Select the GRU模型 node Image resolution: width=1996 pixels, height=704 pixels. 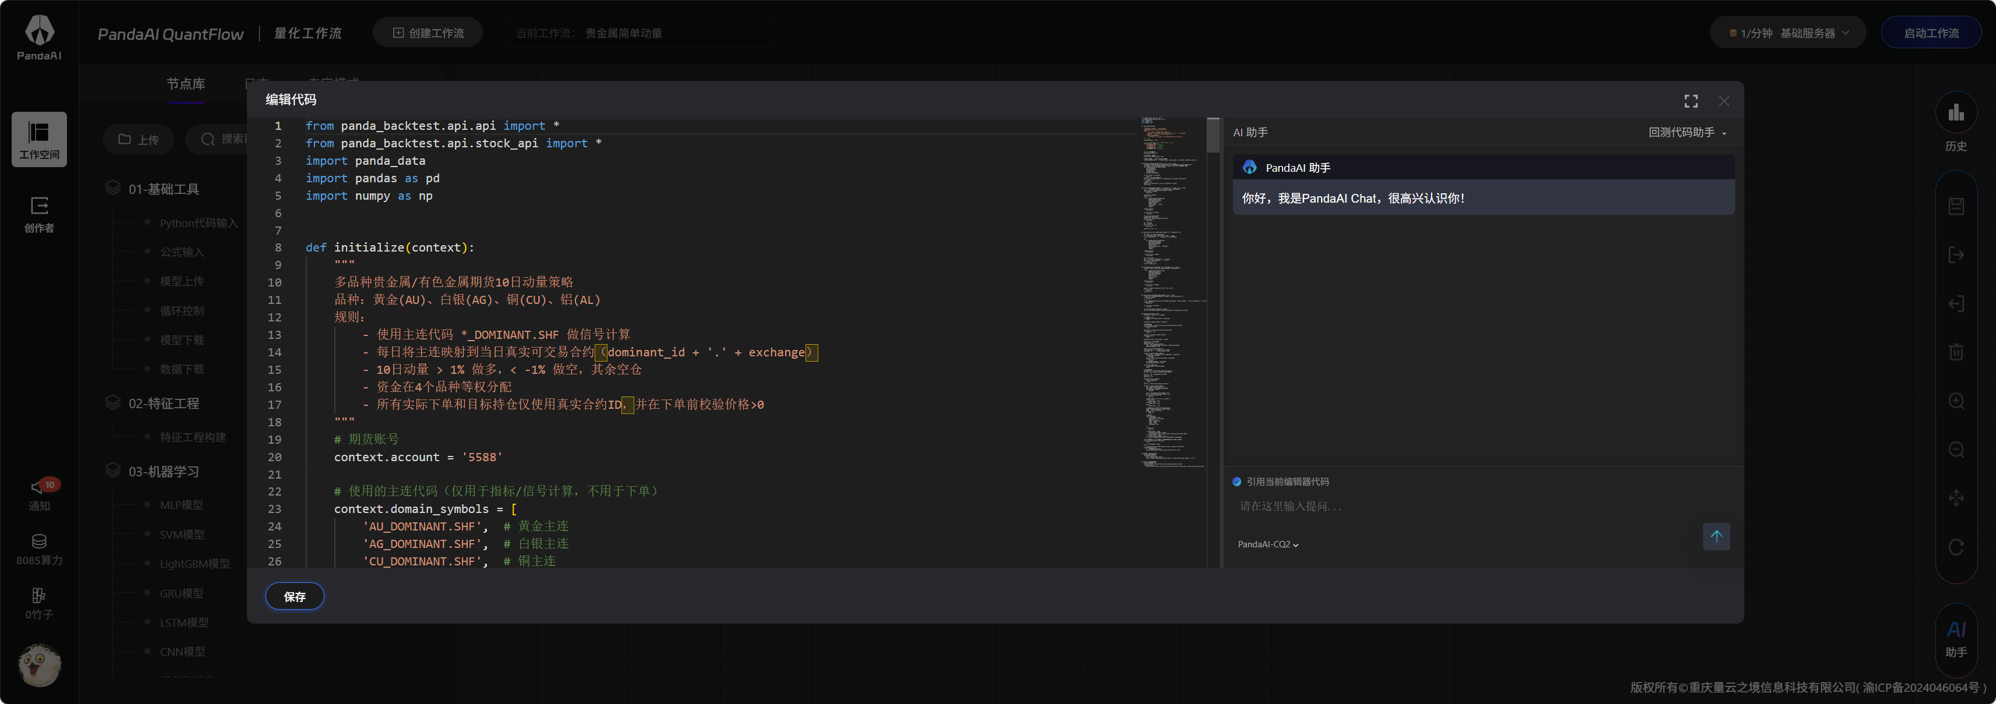click(181, 593)
